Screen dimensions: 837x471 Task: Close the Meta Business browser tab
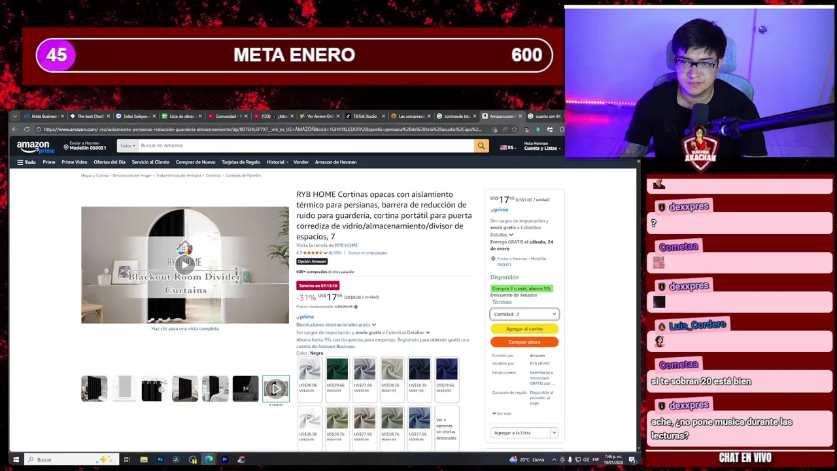62,116
